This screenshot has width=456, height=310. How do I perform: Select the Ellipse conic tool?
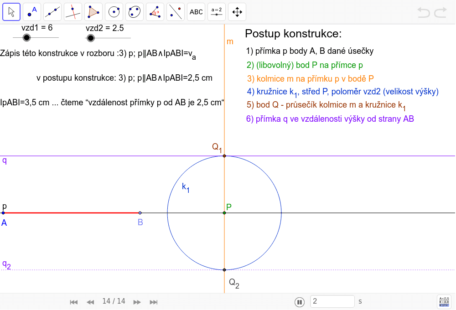tap(135, 12)
